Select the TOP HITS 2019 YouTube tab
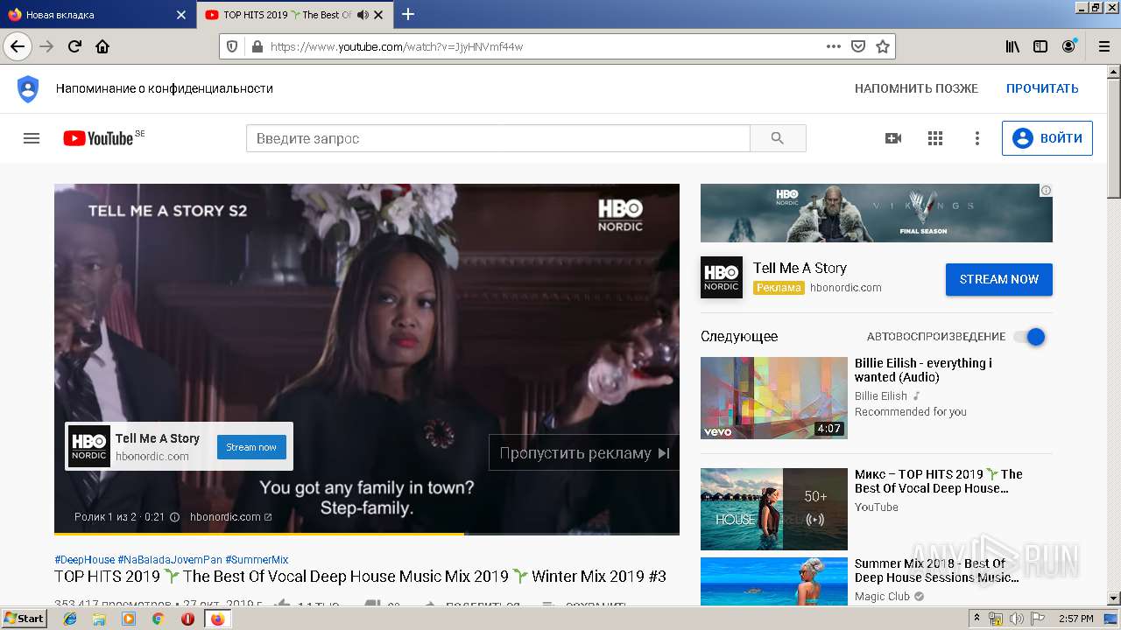 (x=294, y=15)
